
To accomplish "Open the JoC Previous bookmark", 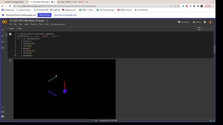I will tap(141, 10).
